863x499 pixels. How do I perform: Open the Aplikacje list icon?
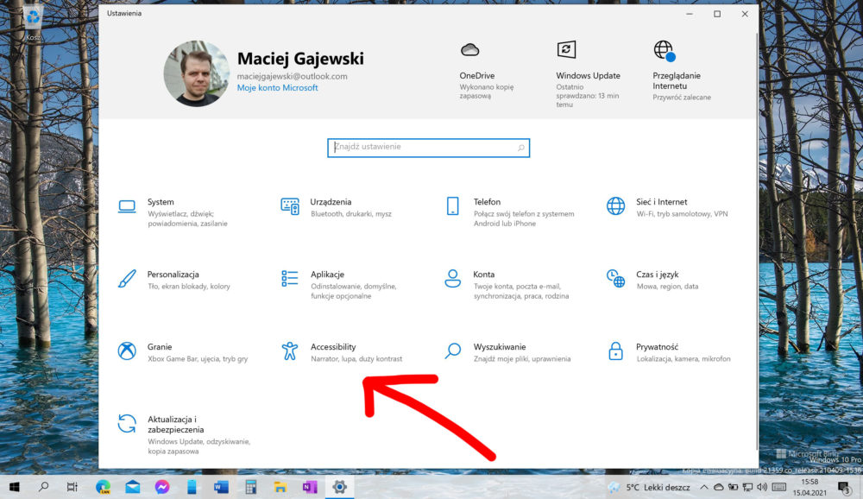[289, 279]
